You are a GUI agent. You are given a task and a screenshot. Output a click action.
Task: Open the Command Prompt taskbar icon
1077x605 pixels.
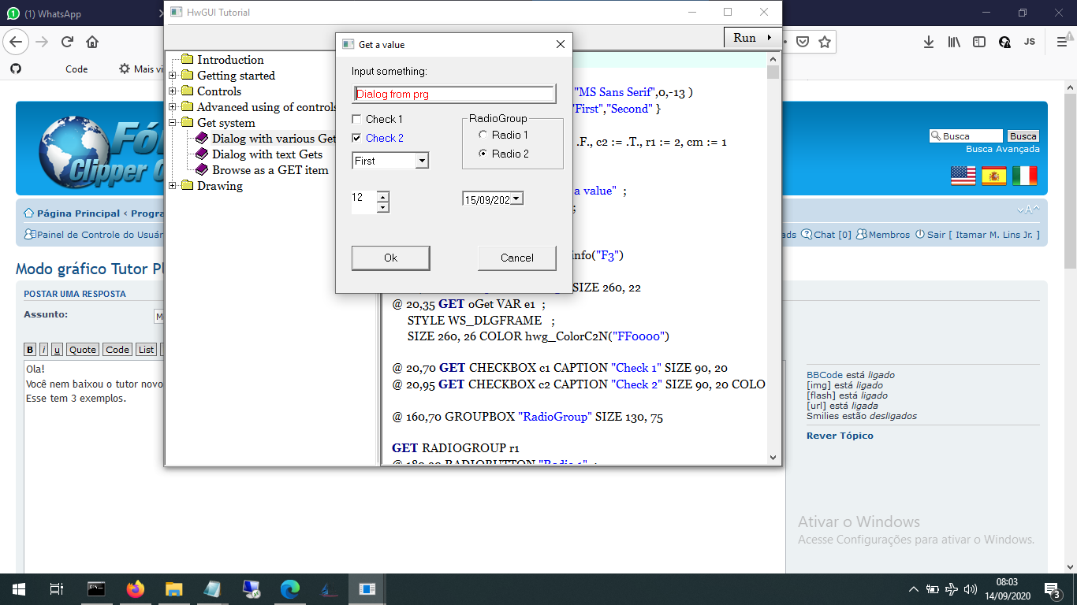(97, 588)
